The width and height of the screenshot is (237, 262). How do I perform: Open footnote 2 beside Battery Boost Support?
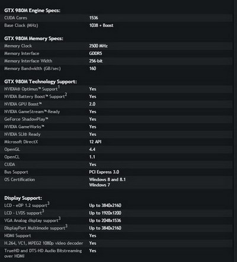click(66, 95)
